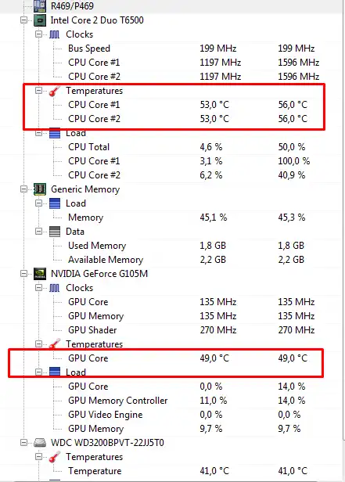Viewport: 345px width, 482px height.
Task: Click the CPU Clocks waveform icon
Action: point(55,34)
